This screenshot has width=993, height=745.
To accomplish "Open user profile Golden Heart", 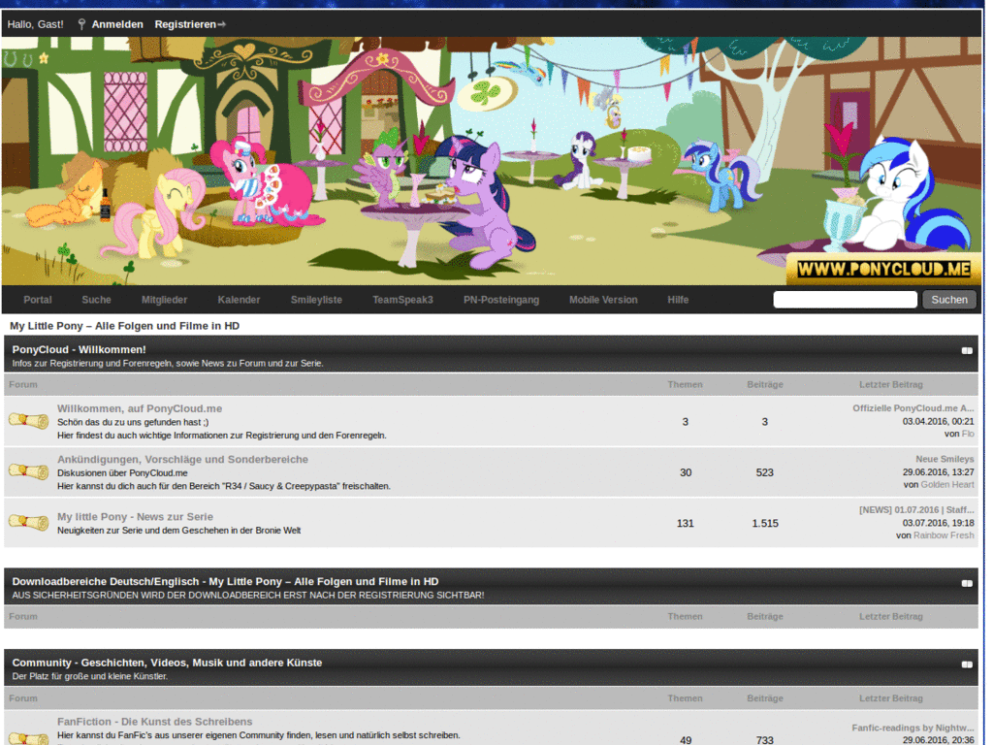I will [x=946, y=485].
